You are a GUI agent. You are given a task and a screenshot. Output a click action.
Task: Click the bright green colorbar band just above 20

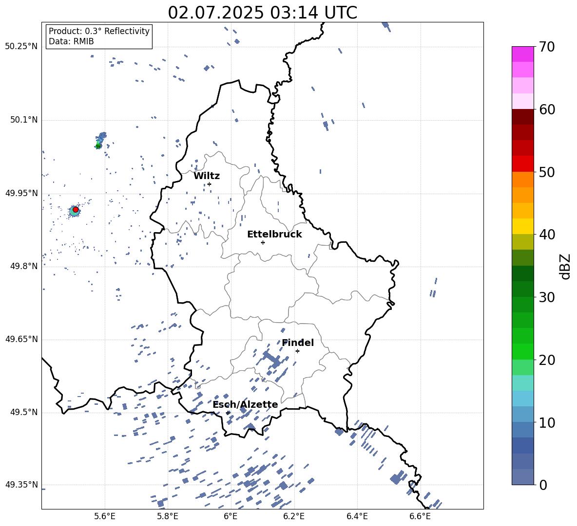coord(522,351)
